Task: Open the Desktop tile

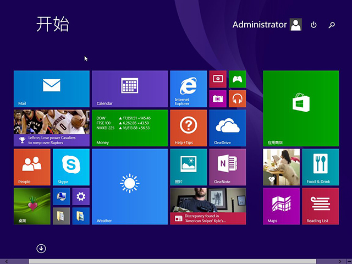Action: (32, 206)
